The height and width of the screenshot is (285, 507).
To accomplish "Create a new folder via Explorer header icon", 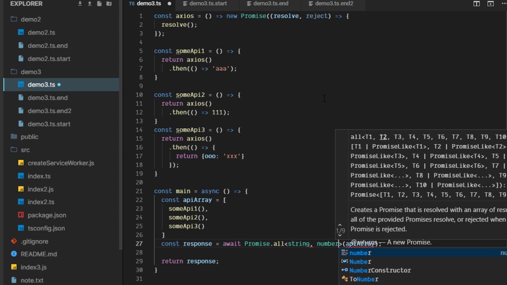I will [109, 4].
